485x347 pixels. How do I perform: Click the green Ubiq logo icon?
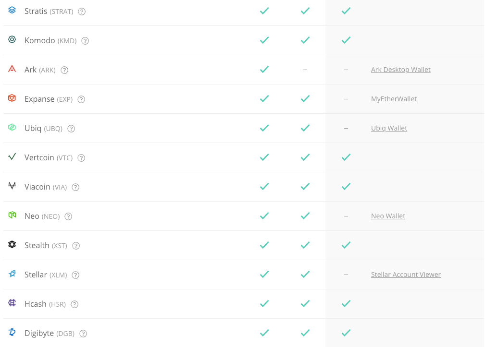tap(12, 128)
